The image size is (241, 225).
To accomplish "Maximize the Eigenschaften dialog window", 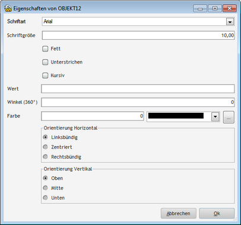I will tap(215, 8).
